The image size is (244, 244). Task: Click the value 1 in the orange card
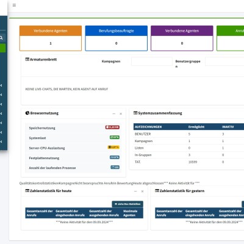pos(51,43)
